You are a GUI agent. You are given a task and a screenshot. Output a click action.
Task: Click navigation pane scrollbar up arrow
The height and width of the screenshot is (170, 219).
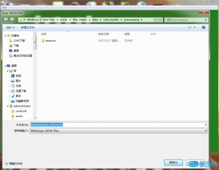click(35, 33)
